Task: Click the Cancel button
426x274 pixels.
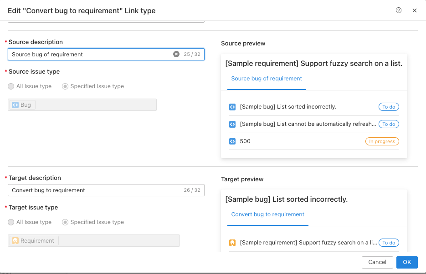Action: tap(377, 262)
